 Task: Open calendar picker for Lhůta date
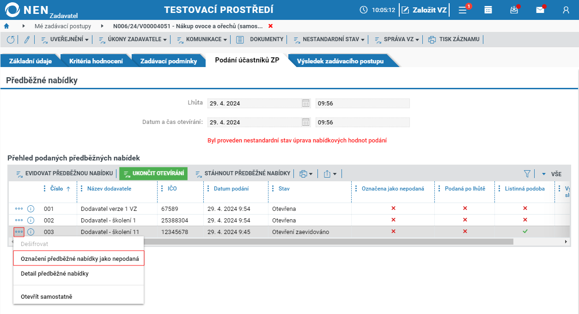point(305,104)
